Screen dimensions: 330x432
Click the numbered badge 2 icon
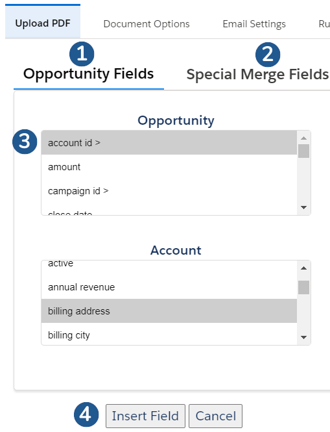268,55
